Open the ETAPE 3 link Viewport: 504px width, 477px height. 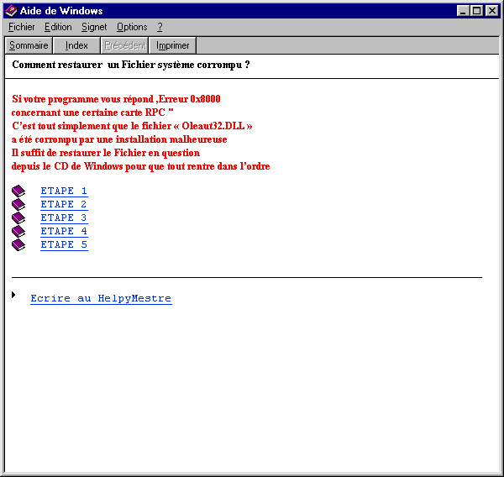(x=64, y=218)
